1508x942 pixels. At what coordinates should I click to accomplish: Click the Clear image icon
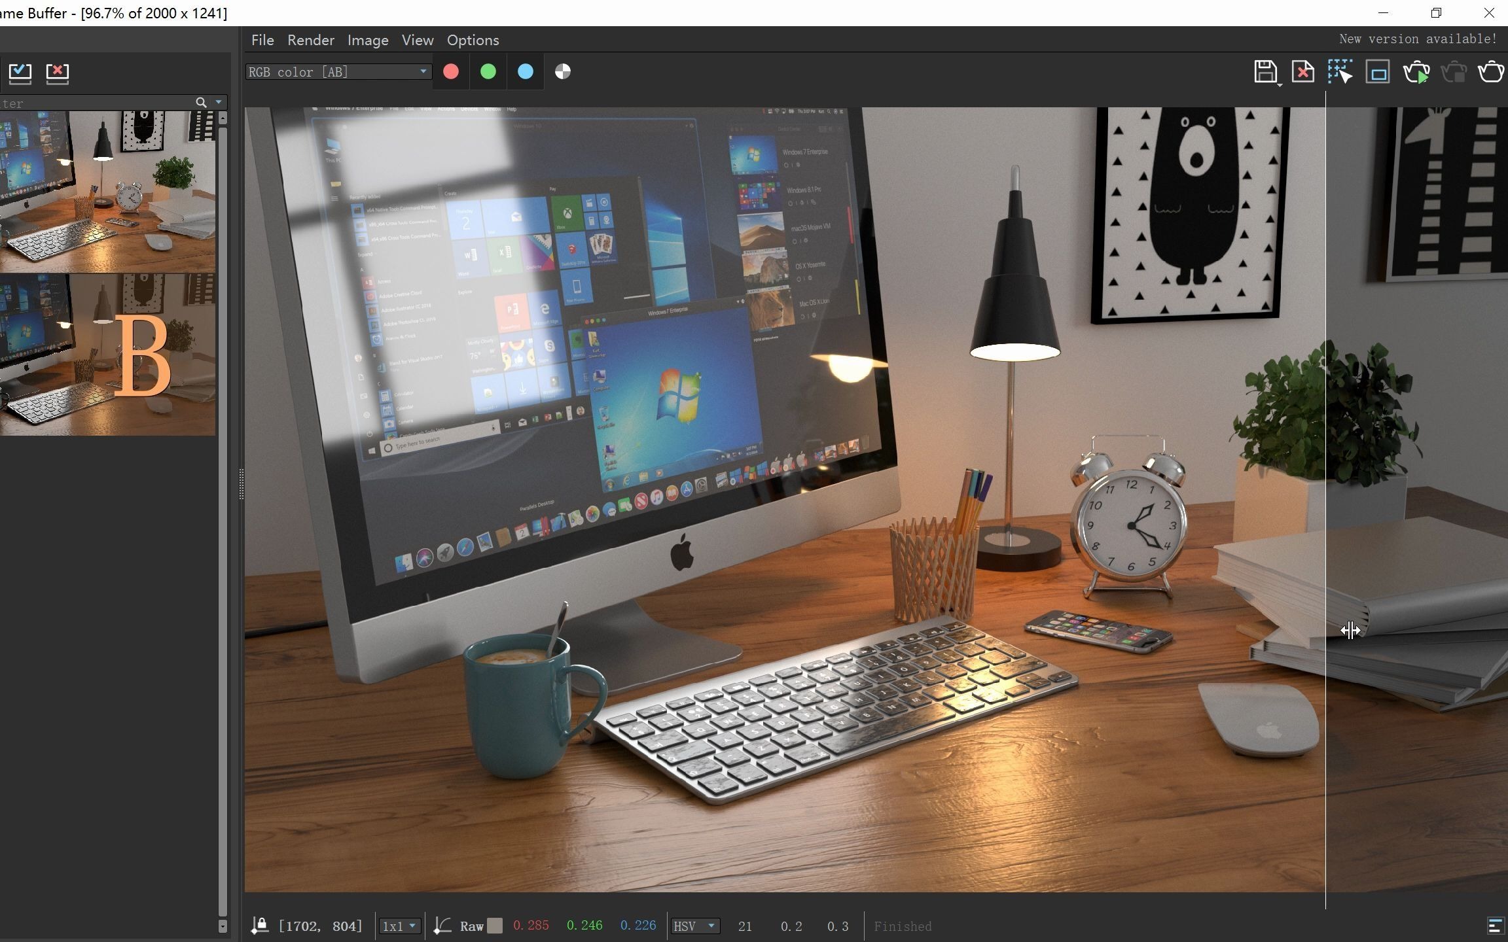pos(1302,71)
